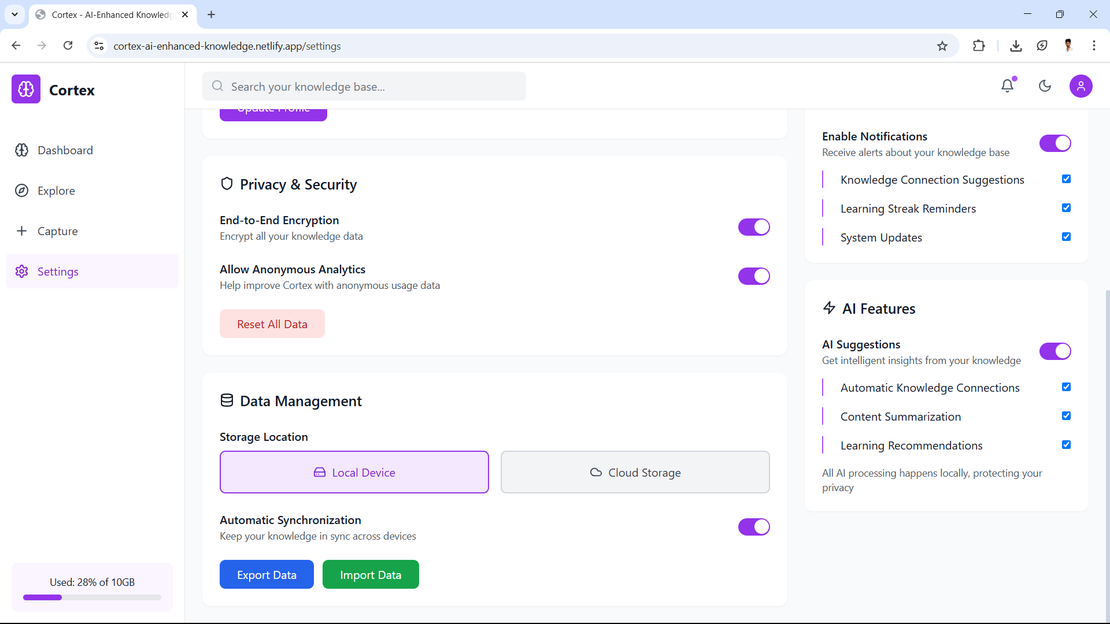Viewport: 1110px width, 624px height.
Task: Bookmark this page with star icon
Action: (x=942, y=46)
